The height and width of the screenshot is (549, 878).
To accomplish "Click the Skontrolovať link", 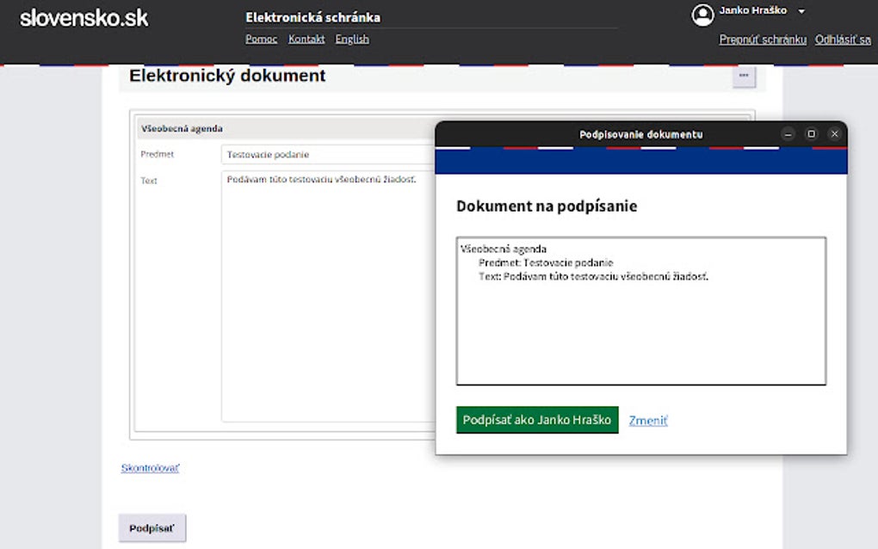I will pos(150,467).
